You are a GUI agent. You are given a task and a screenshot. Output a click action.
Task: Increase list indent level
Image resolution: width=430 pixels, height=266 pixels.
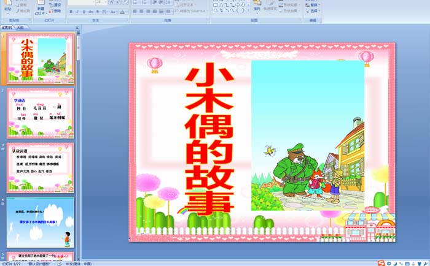point(161,2)
